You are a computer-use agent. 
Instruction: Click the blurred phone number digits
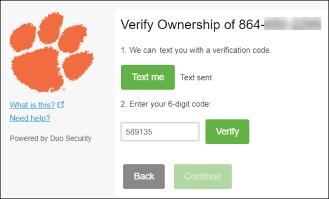point(293,24)
